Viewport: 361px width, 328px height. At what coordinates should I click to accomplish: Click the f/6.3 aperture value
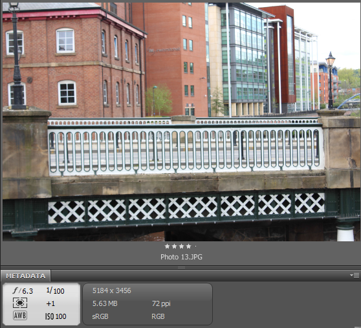click(x=23, y=291)
